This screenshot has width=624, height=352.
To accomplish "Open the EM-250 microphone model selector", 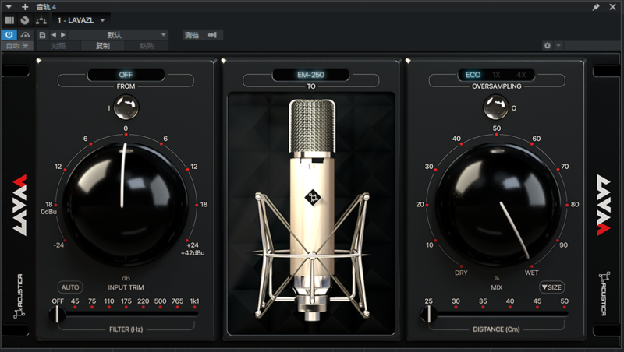I will [310, 75].
